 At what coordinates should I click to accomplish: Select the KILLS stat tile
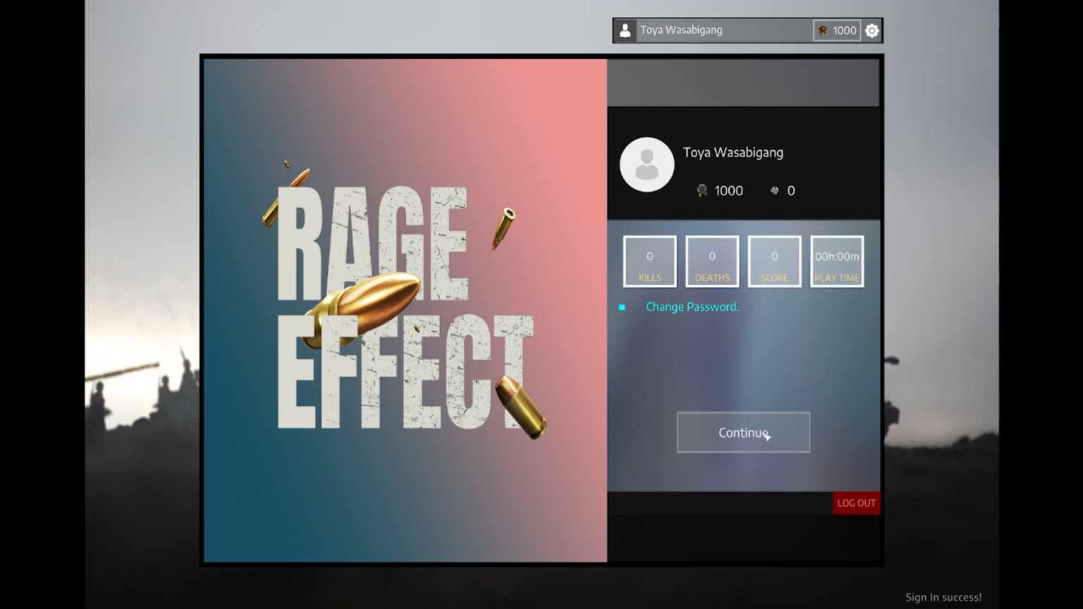click(649, 261)
